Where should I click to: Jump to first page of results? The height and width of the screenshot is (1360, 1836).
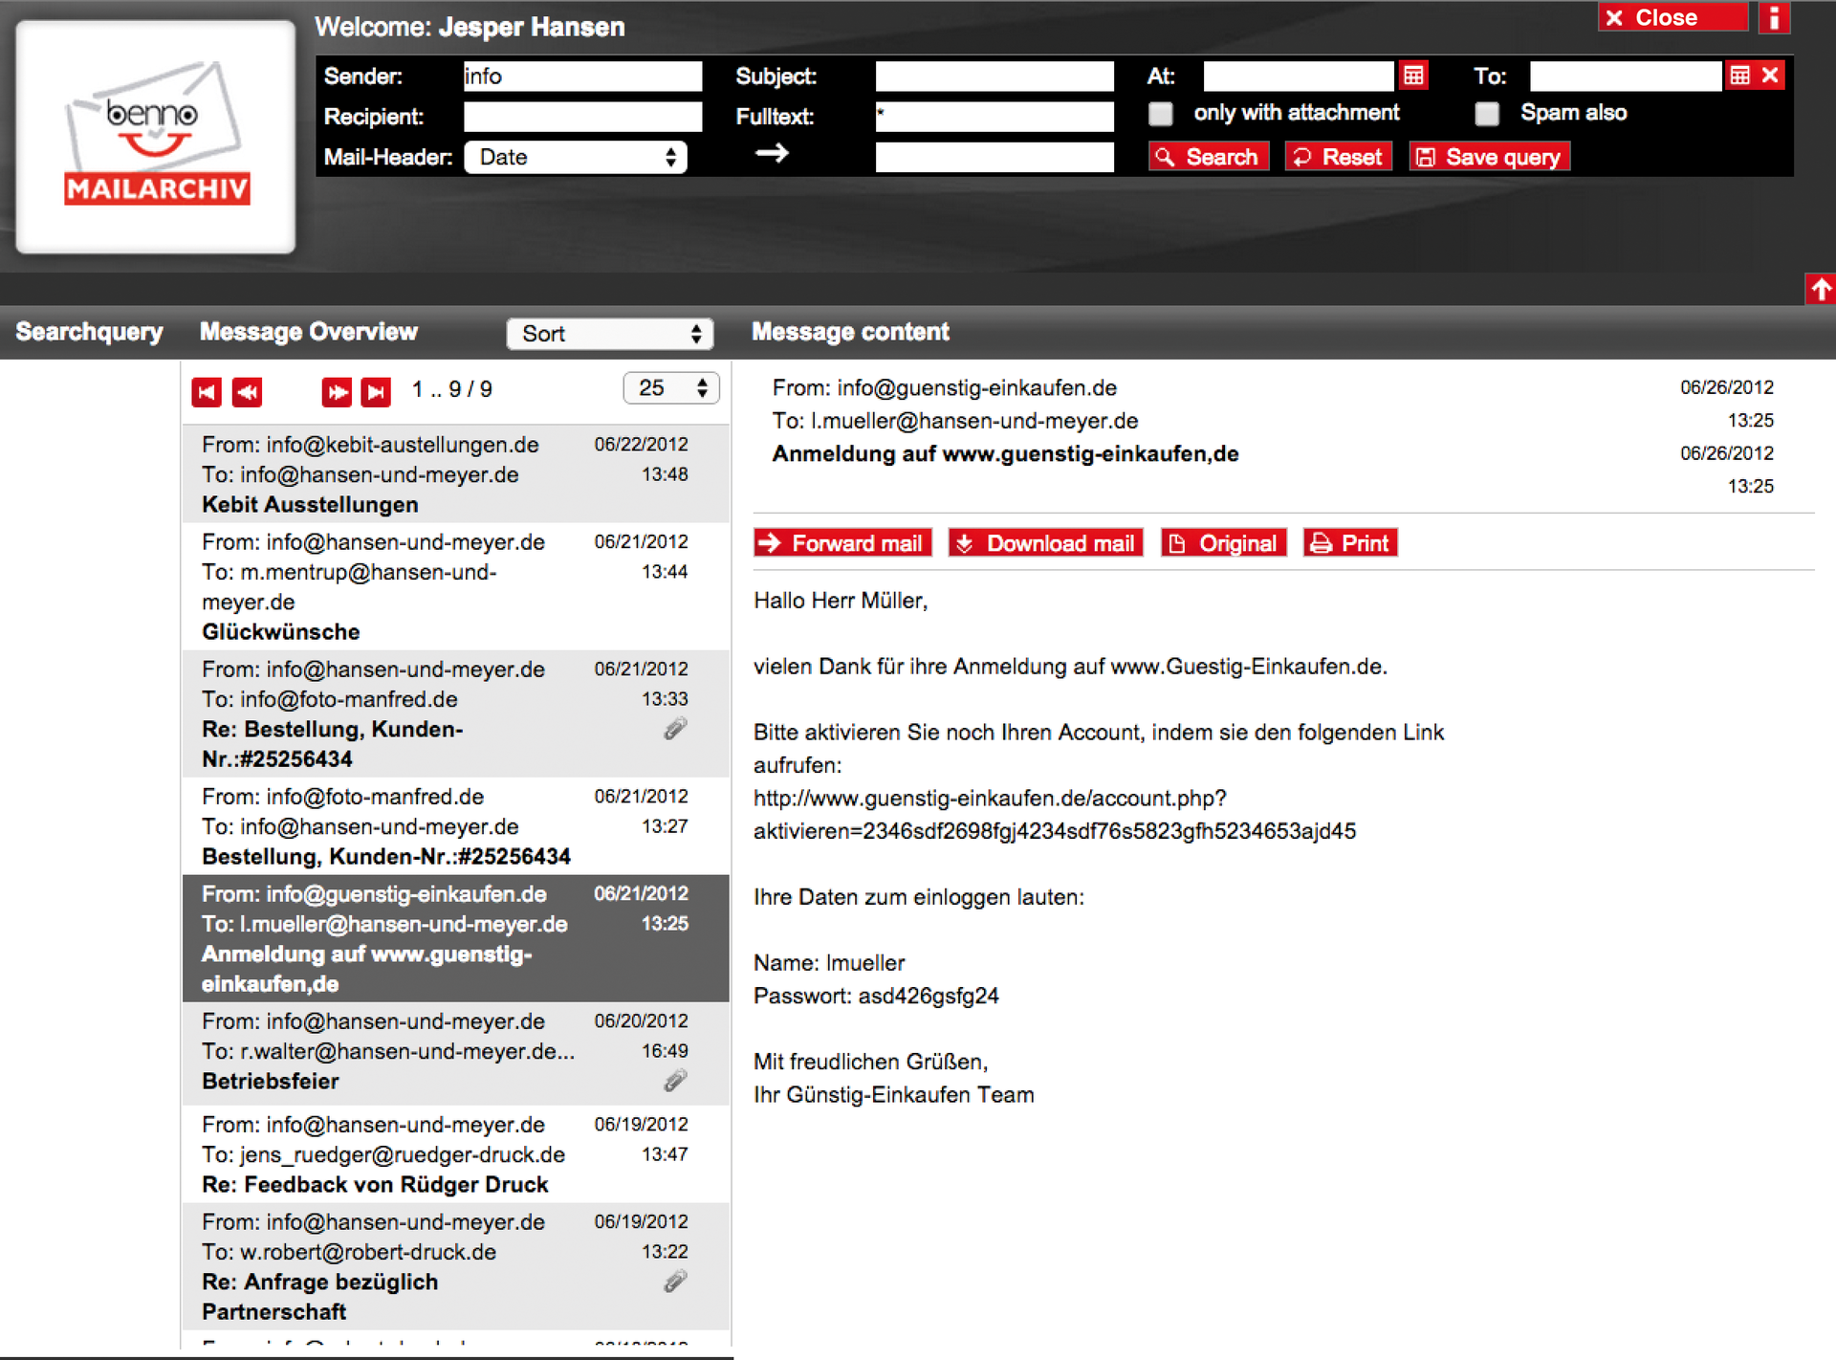click(x=206, y=391)
